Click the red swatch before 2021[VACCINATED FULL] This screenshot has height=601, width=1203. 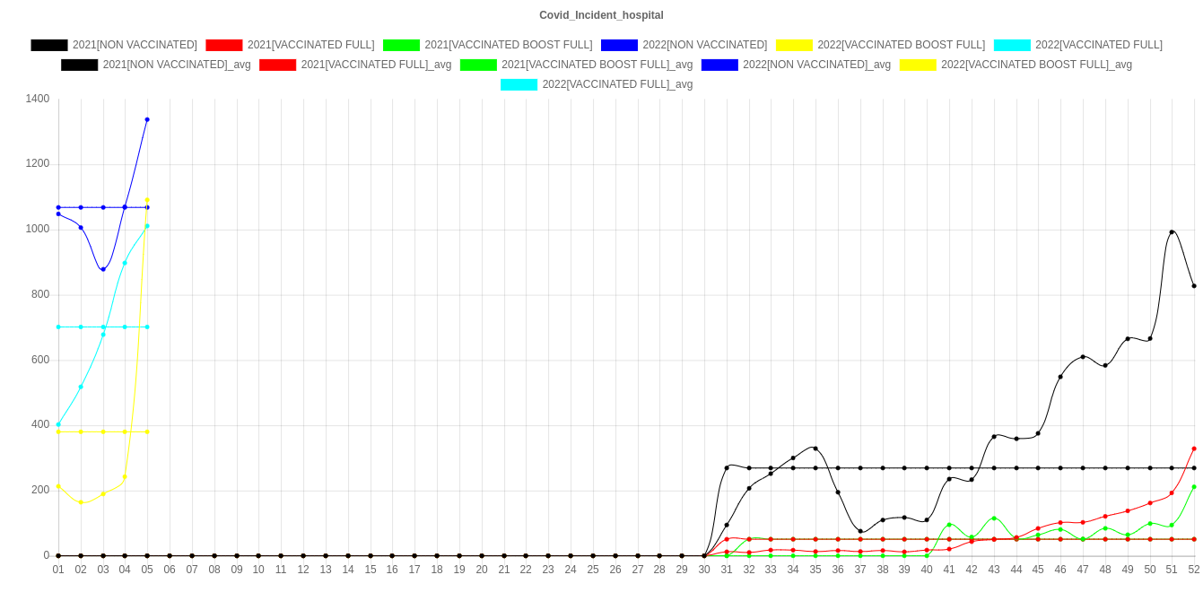click(x=224, y=45)
